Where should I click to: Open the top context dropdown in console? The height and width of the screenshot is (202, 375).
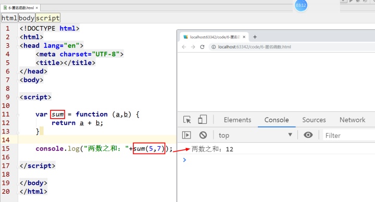pos(255,135)
